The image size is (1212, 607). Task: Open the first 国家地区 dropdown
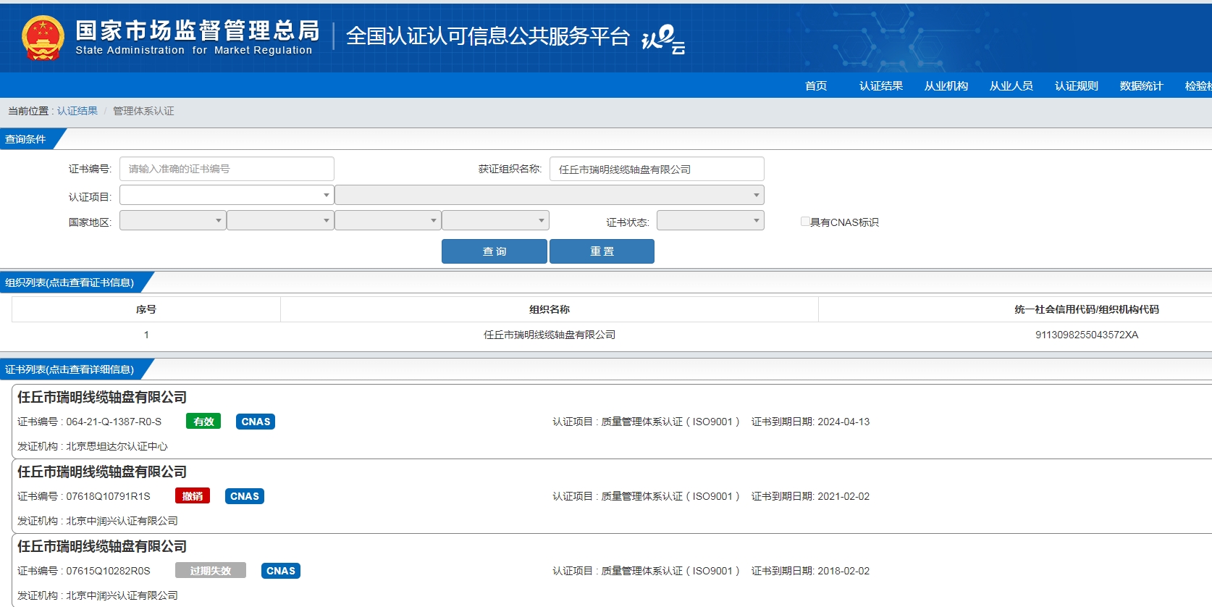(x=173, y=220)
